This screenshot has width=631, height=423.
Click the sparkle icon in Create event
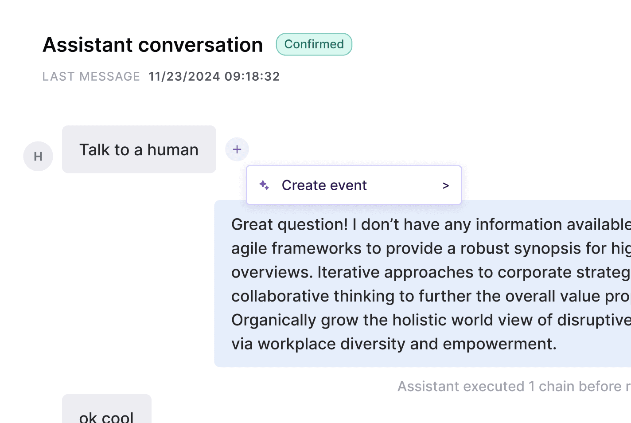(264, 185)
